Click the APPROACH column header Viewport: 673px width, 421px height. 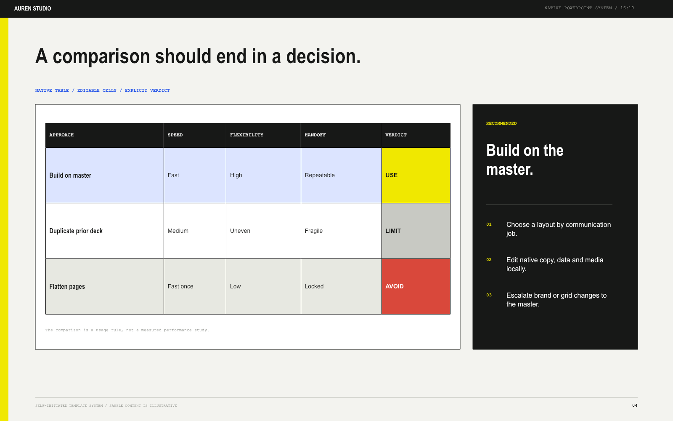tap(104, 135)
